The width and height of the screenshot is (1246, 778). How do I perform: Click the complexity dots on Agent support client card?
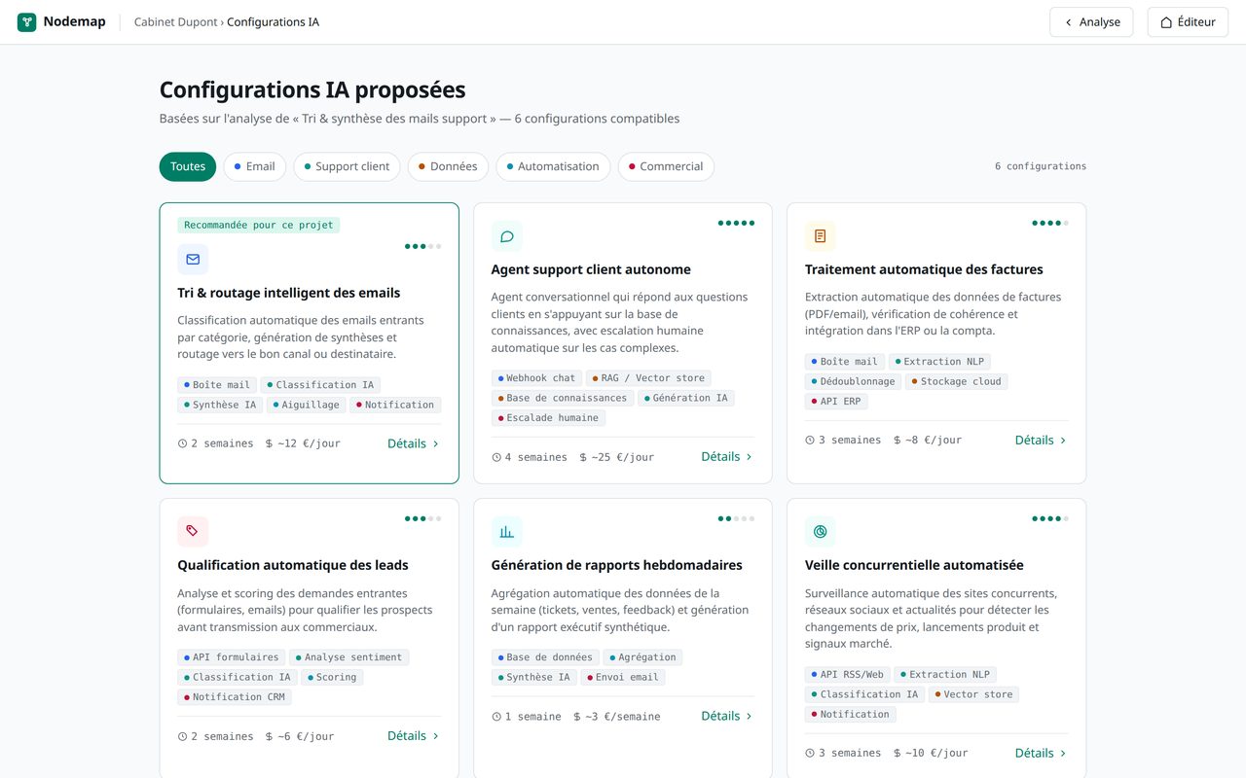coord(736,223)
